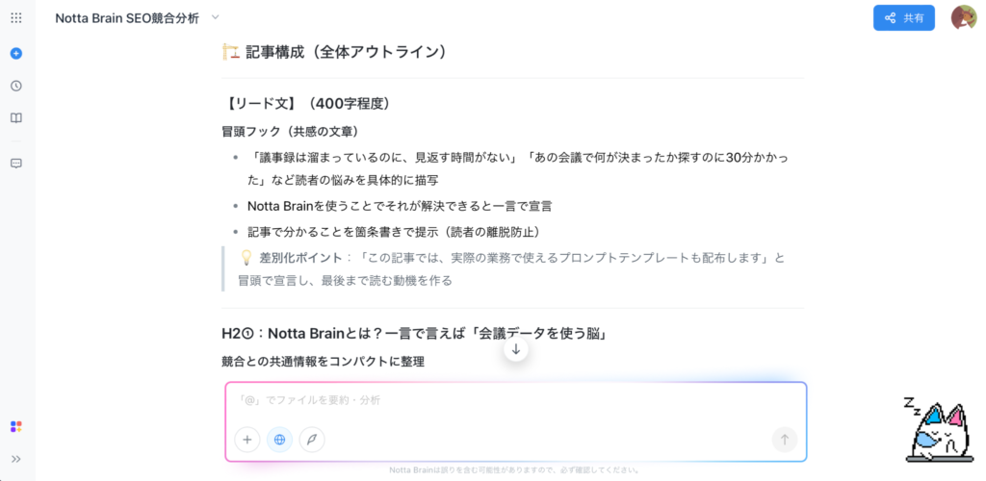Expand the sidebar with double chevron
Image resolution: width=986 pixels, height=481 pixels.
(x=16, y=459)
